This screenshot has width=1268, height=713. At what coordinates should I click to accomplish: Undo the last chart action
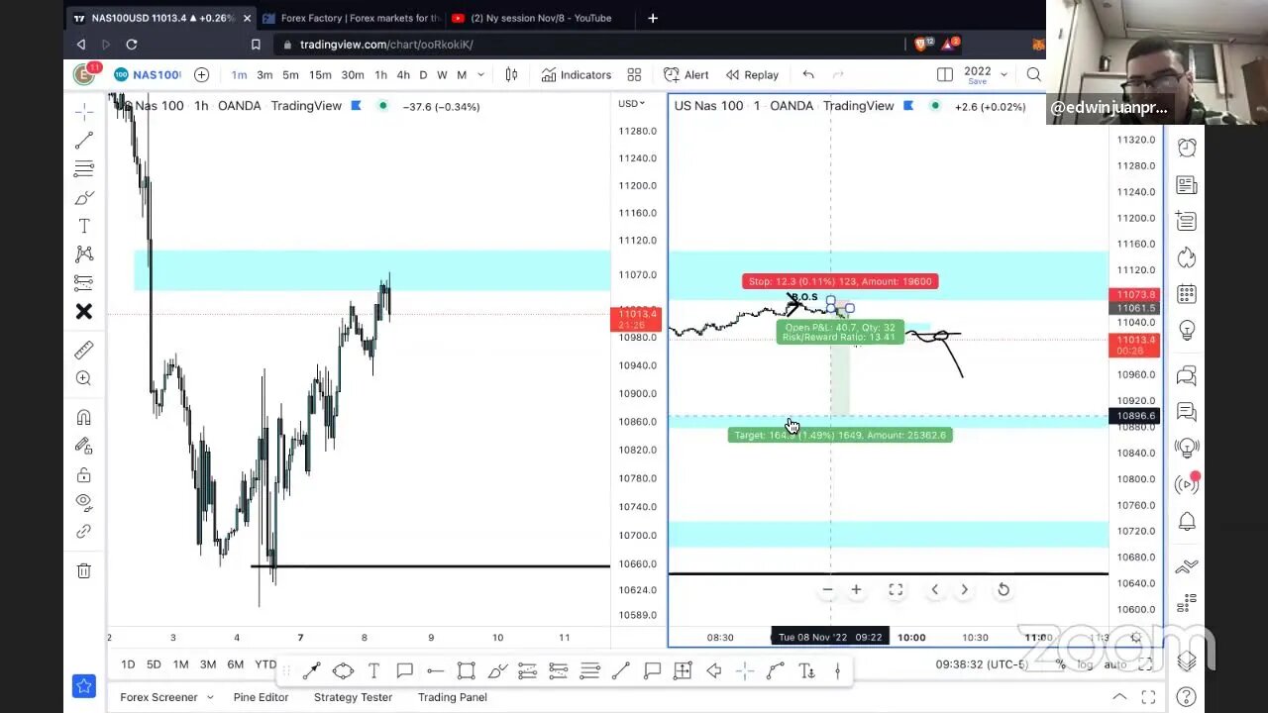tap(808, 74)
